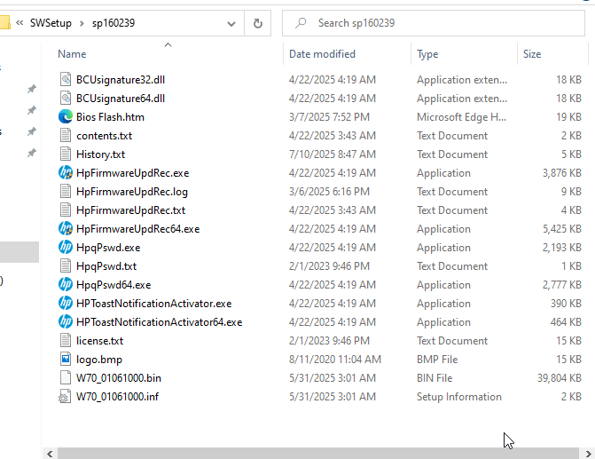Select the HPToastNotificationActivator.exe file name
The width and height of the screenshot is (595, 459).
153,303
